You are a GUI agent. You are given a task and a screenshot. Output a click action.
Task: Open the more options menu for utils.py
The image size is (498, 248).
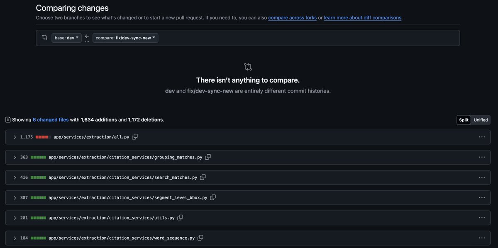[x=482, y=218]
